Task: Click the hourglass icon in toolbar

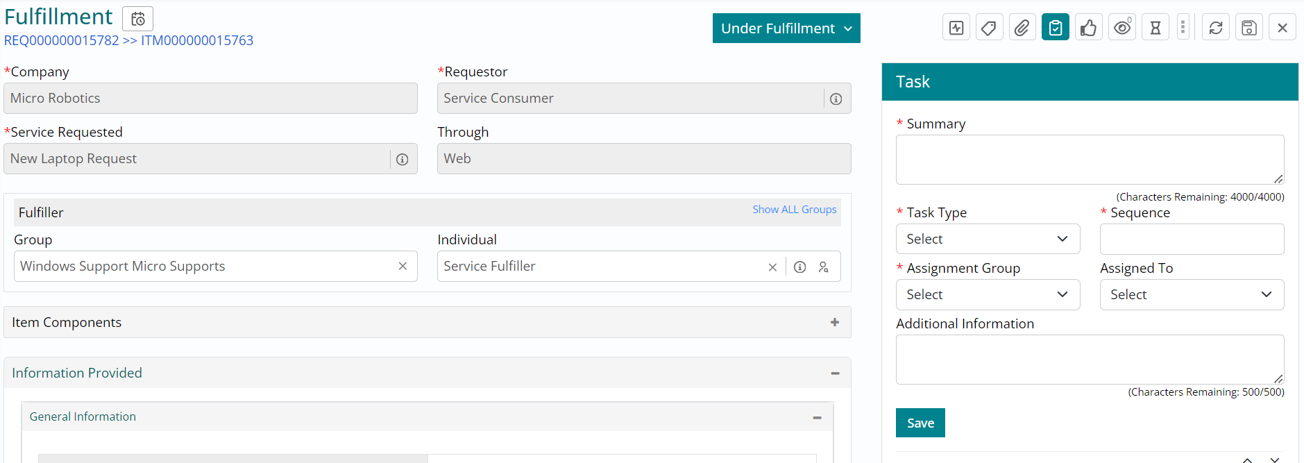Action: pos(1155,28)
